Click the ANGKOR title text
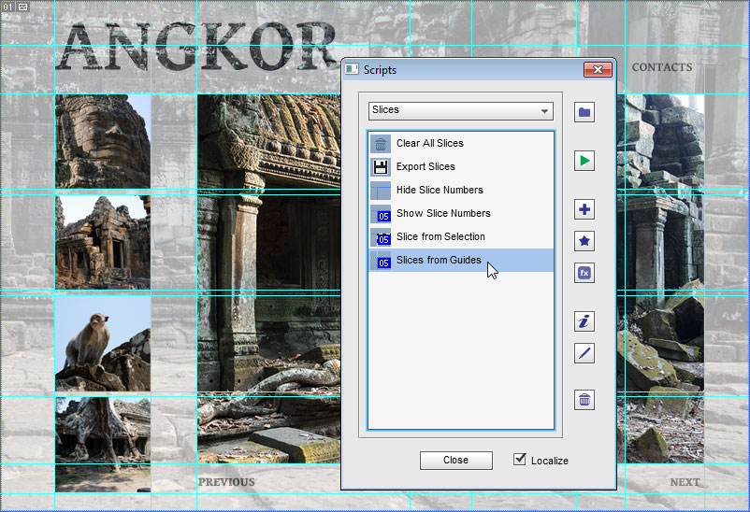Viewport: 750px width, 512px height. coord(196,48)
